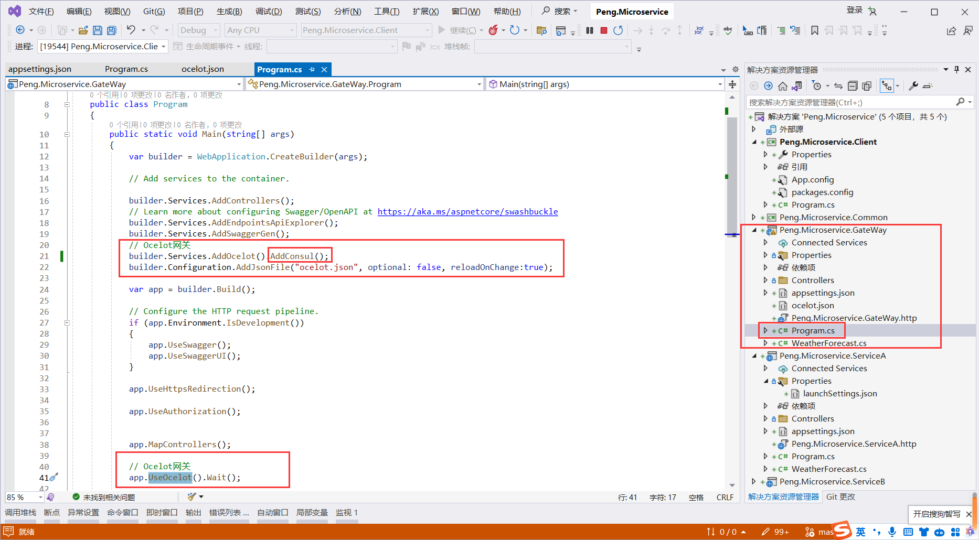
Task: Click the Hot Reload flame icon
Action: tap(493, 30)
